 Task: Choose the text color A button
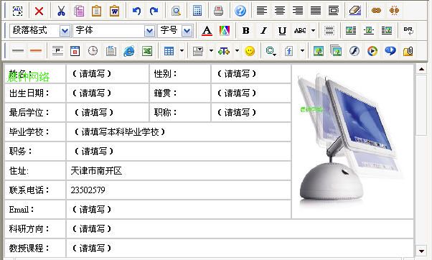coord(207,31)
